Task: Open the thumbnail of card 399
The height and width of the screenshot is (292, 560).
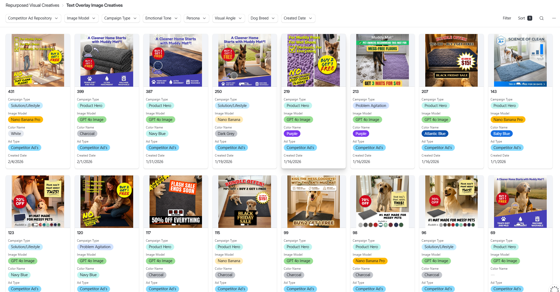Action: pos(107,60)
